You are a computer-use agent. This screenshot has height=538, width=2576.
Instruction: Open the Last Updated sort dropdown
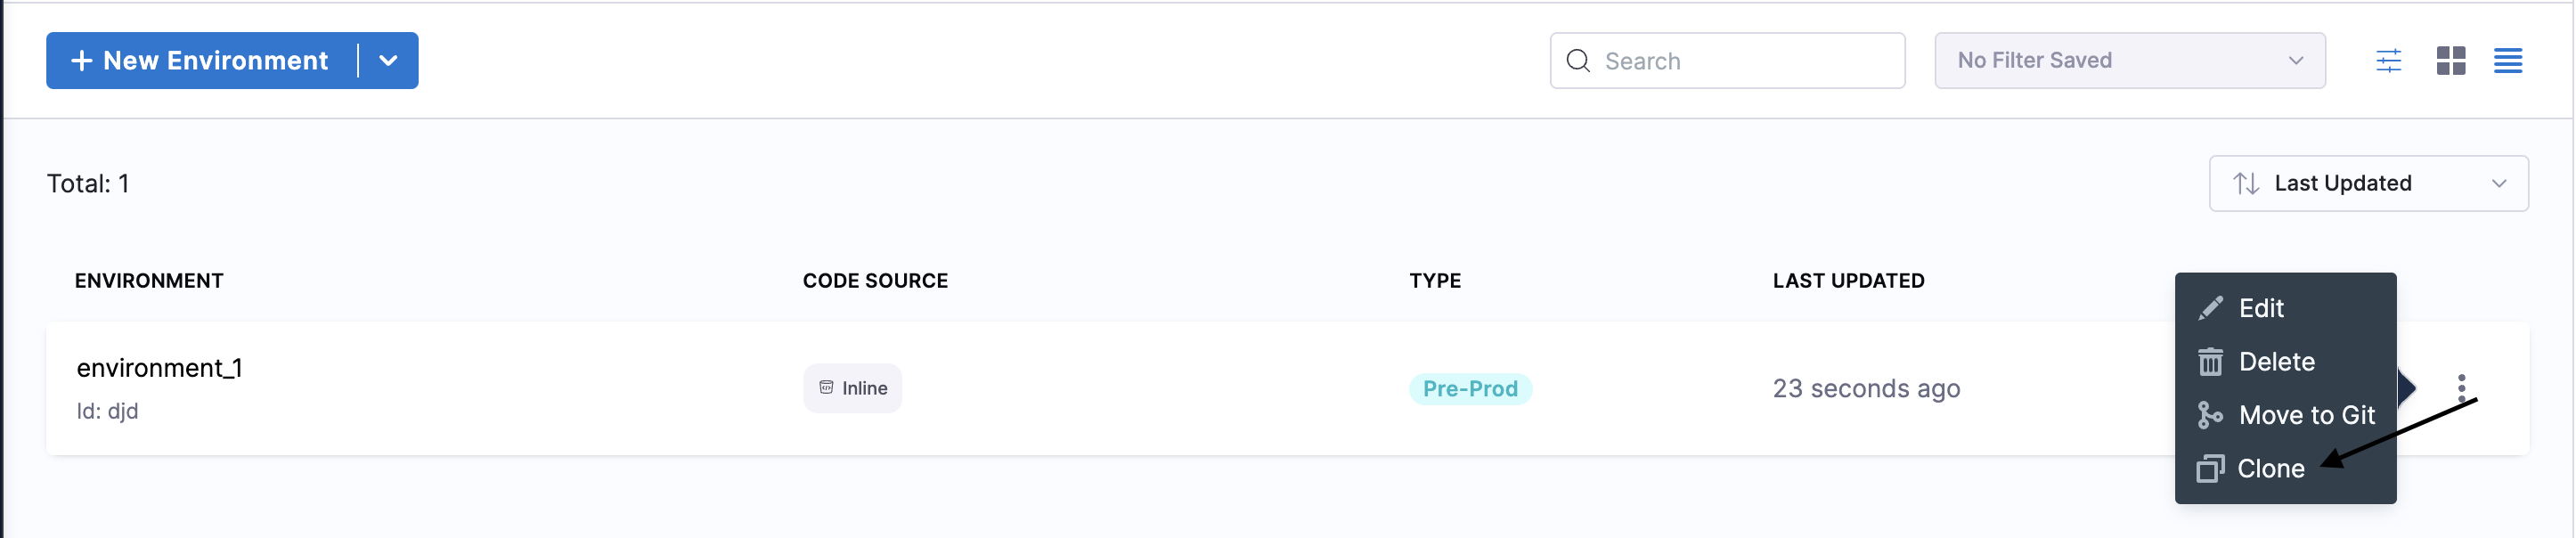pyautogui.click(x=2368, y=184)
